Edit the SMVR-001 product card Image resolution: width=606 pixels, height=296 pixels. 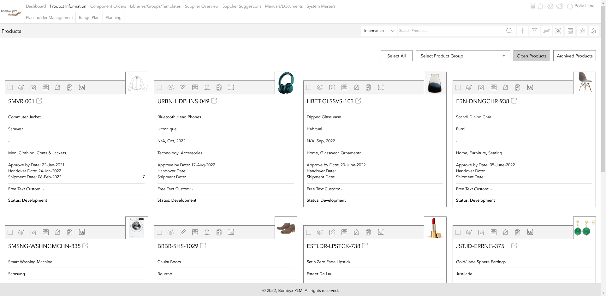33,87
